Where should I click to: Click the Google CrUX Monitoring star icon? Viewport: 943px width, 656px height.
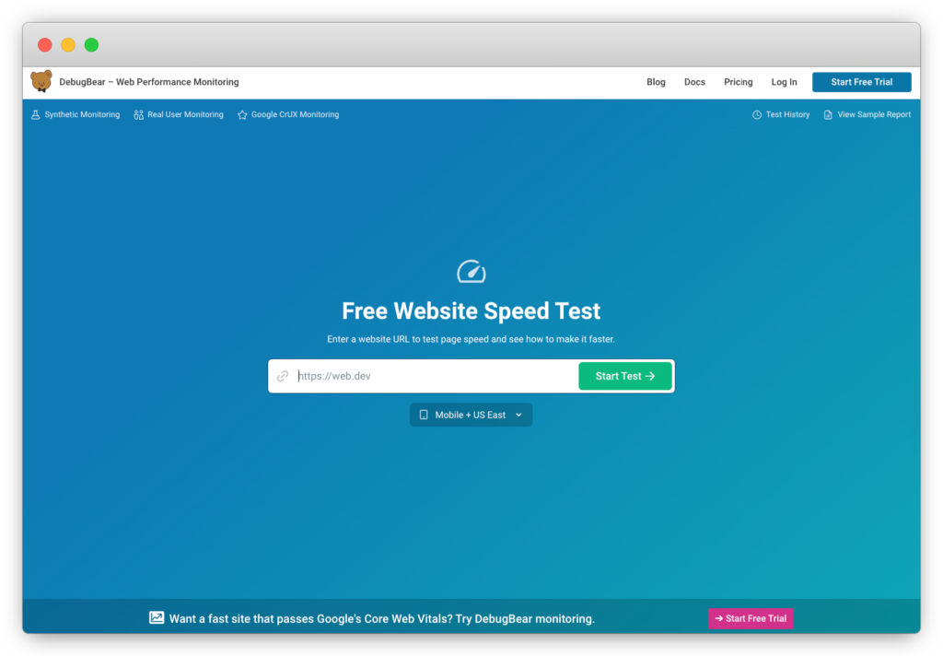[242, 115]
